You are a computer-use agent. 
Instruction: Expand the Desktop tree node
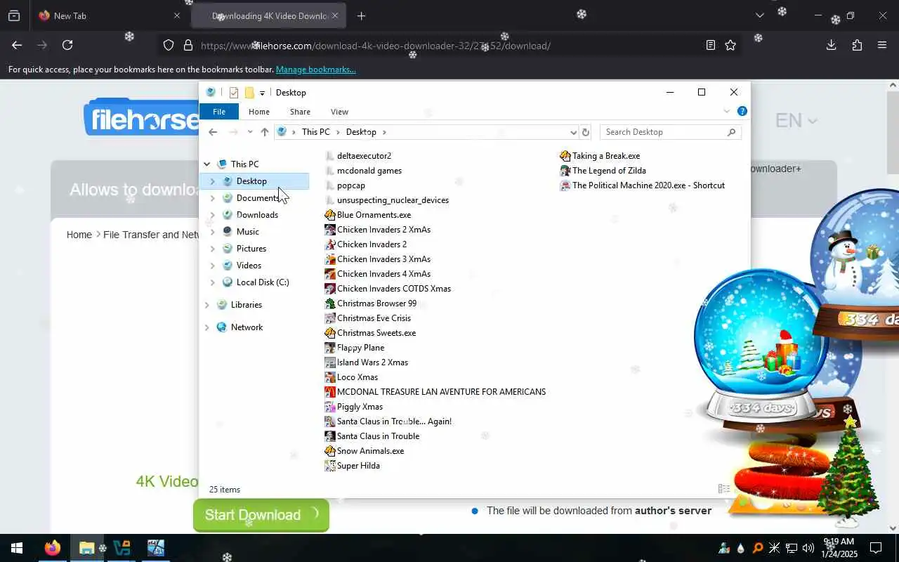[x=213, y=181]
